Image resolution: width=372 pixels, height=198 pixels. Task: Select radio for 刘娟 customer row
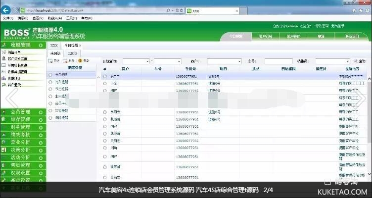[x=105, y=148]
